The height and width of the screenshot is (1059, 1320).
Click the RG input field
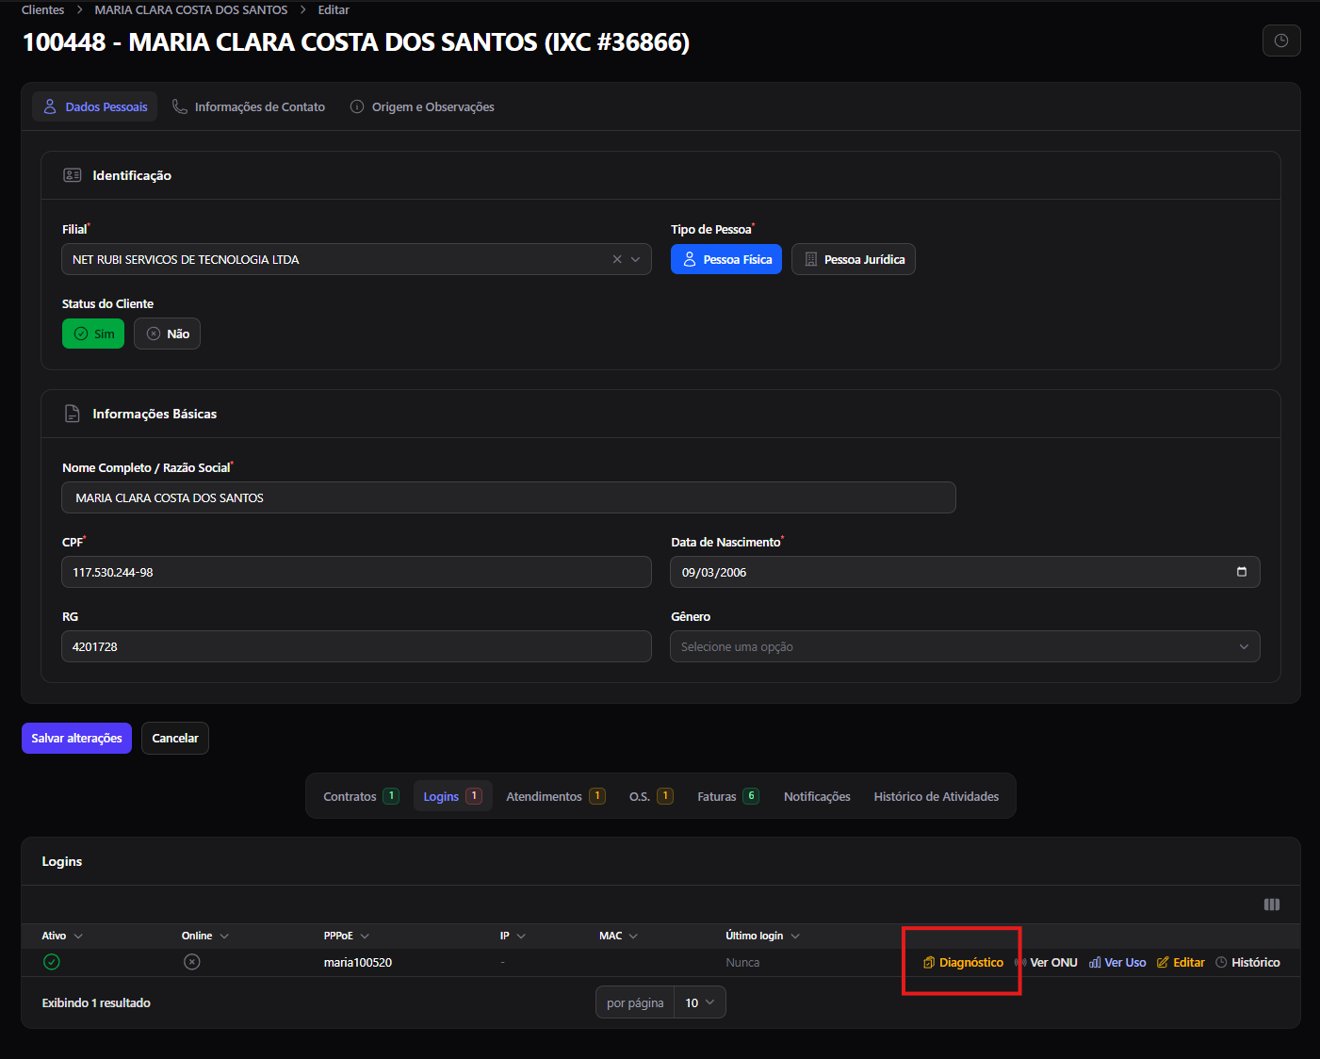pyautogui.click(x=356, y=646)
